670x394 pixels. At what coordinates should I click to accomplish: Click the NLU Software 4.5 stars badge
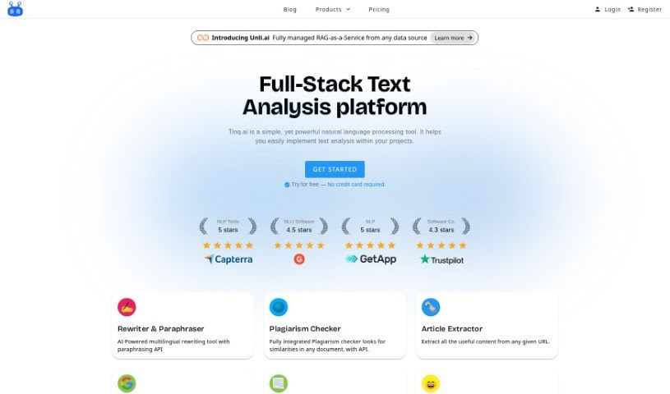pos(299,227)
